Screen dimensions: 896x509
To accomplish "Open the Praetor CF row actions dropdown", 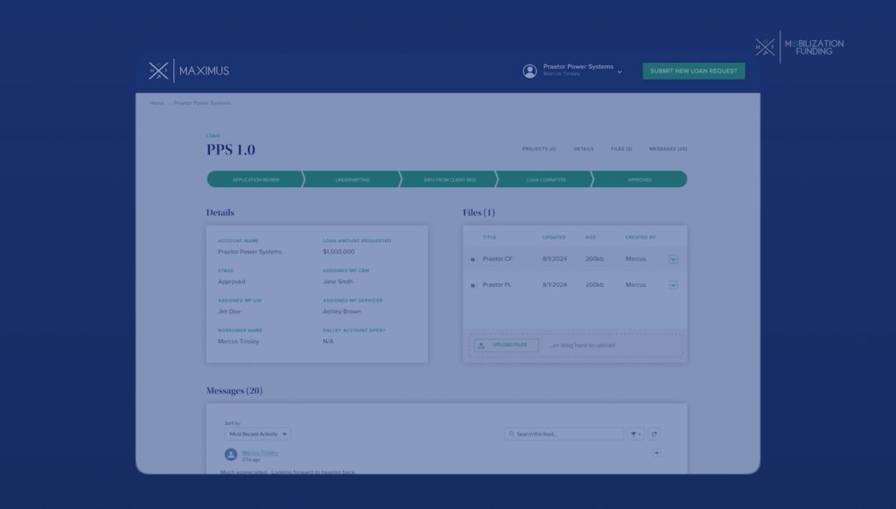I will point(673,259).
